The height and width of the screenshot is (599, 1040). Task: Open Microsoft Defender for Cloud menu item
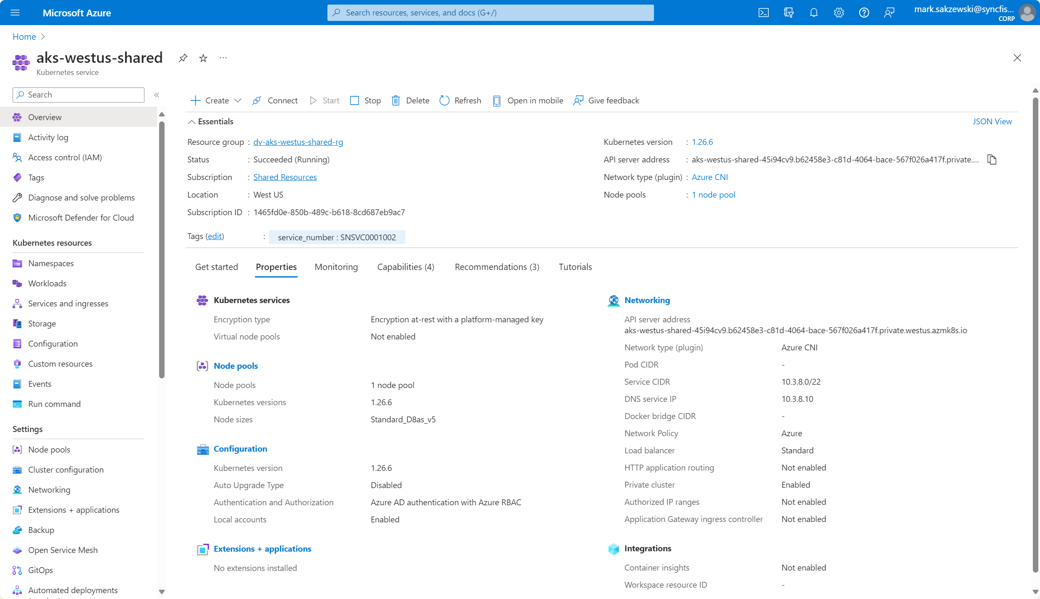79,218
